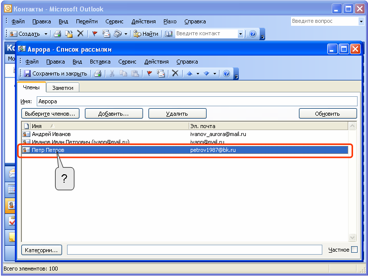Open Contacts icon in Outlook navigation pane
The height and width of the screenshot is (276, 368).
tap(11, 206)
